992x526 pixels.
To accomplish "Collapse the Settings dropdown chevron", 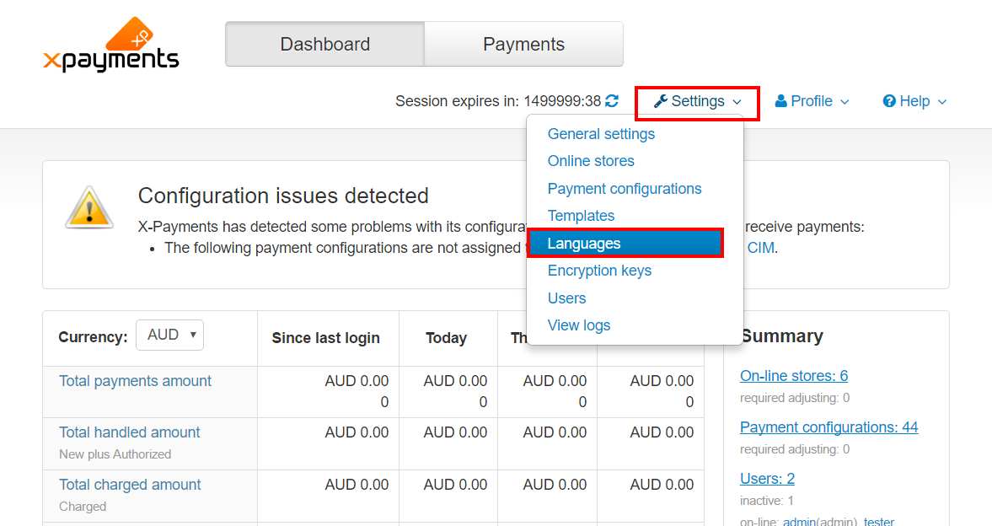I will [x=737, y=102].
